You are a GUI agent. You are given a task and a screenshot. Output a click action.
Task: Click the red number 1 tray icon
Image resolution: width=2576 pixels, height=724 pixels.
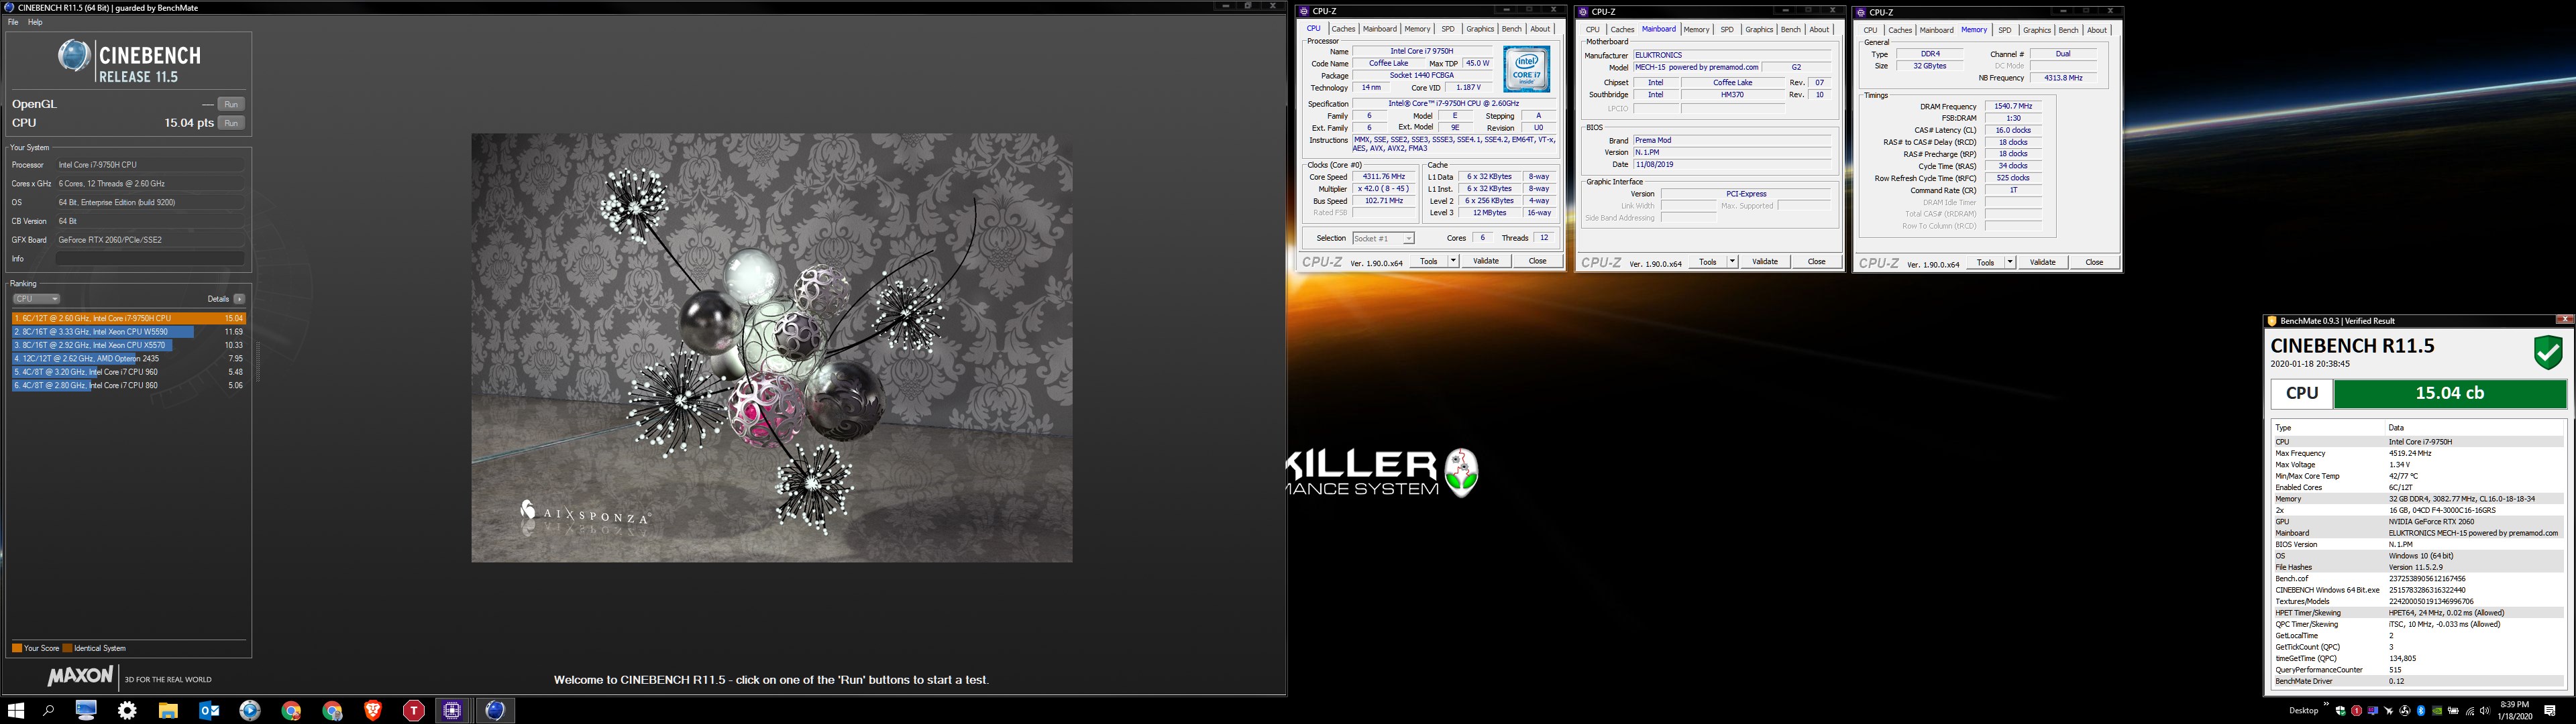[2357, 711]
